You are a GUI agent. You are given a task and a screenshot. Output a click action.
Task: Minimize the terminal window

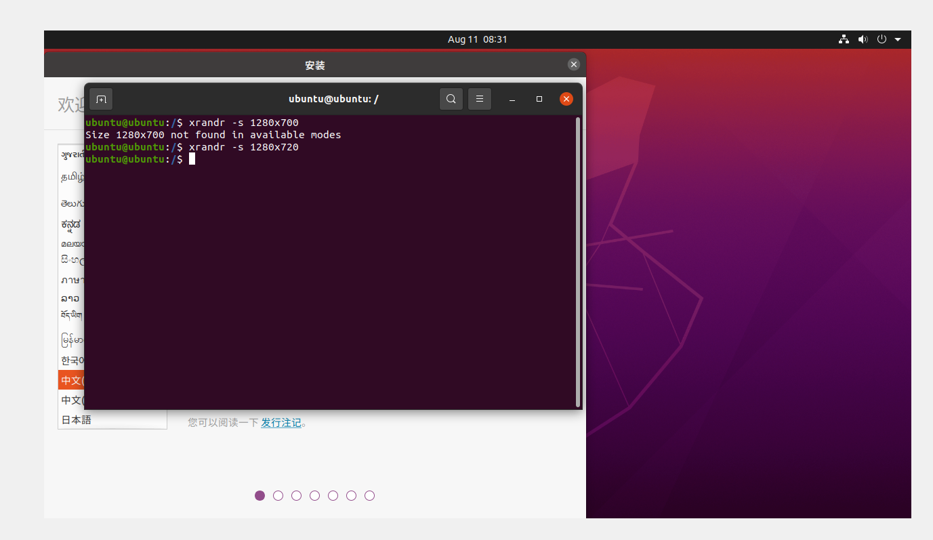(512, 99)
